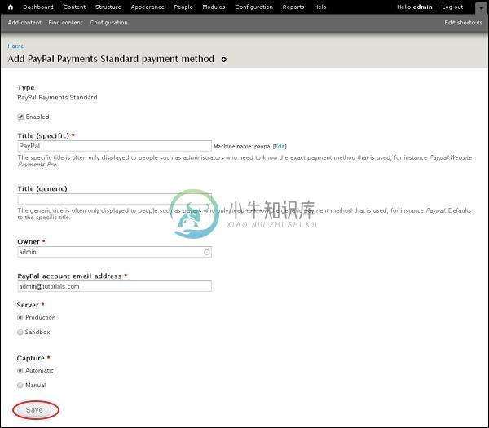Toggle the shortcuts drawer arrow
The width and height of the screenshot is (489, 428).
[x=481, y=8]
